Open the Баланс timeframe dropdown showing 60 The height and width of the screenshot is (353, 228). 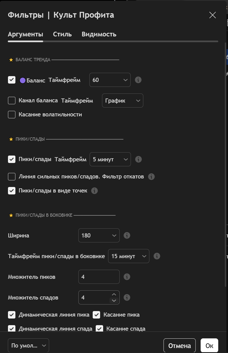coord(110,80)
